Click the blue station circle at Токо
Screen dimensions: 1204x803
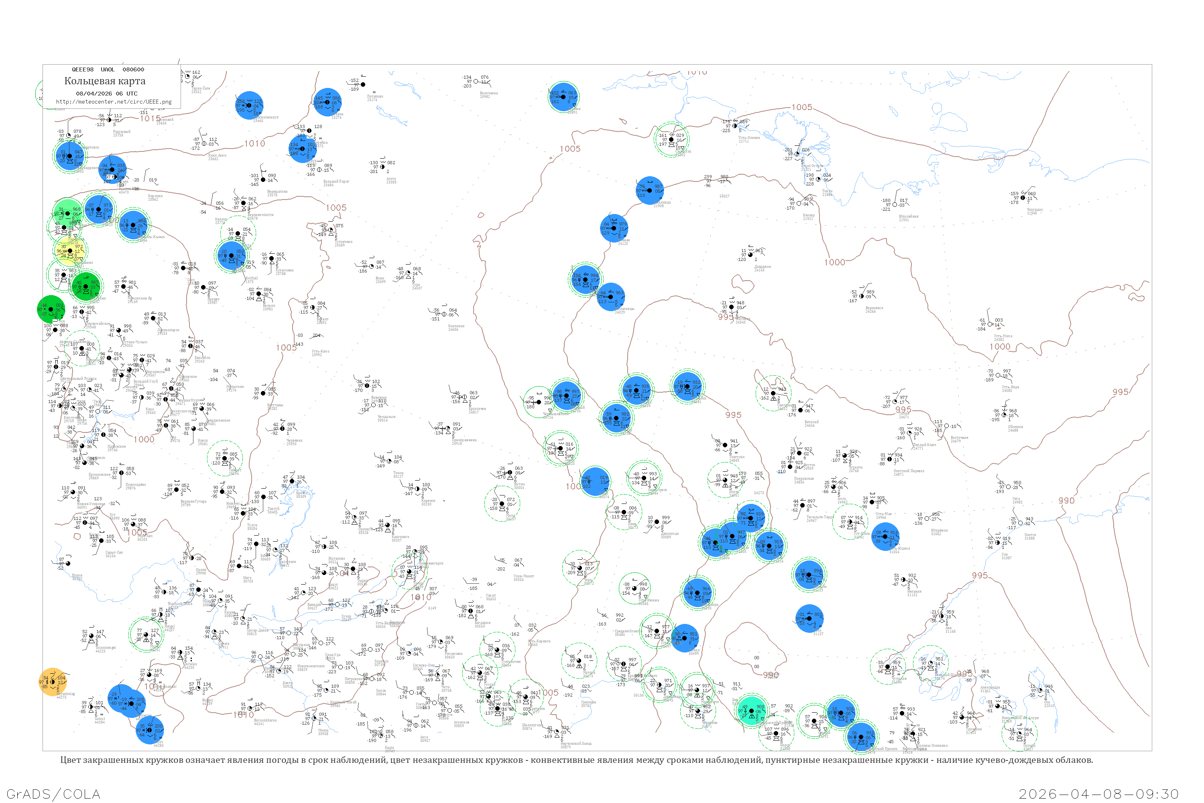(x=809, y=618)
